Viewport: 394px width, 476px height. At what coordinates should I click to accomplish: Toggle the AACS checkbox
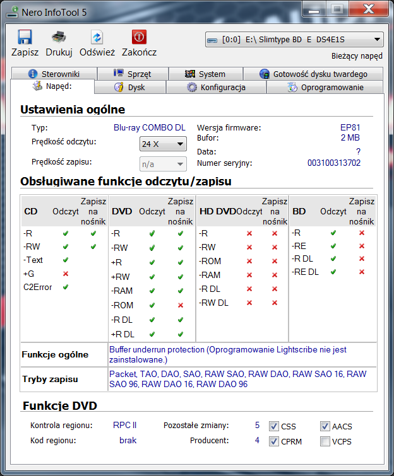325,426
